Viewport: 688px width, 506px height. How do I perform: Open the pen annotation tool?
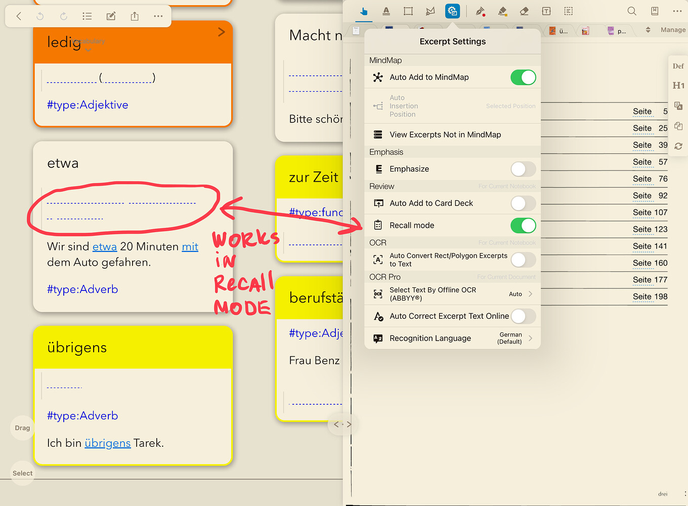point(480,11)
